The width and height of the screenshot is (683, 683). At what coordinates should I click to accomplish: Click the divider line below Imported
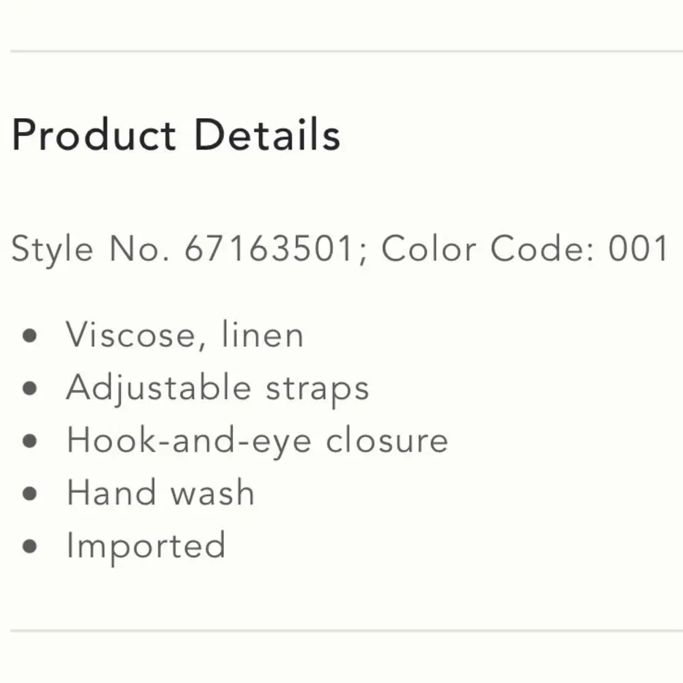pos(346,630)
